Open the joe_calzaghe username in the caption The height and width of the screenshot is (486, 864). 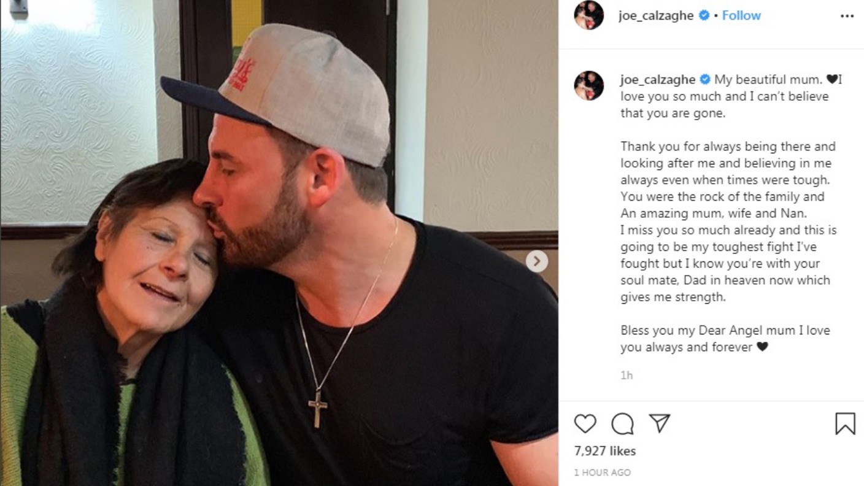tap(658, 80)
